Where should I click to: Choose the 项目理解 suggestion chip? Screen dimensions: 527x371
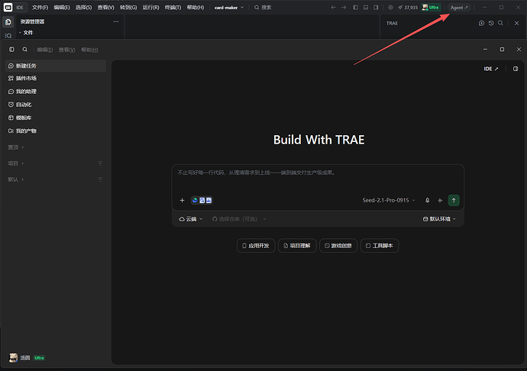click(297, 246)
